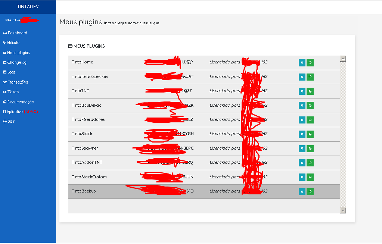Click the plugin list scroll-up arrow
The height and width of the screenshot is (244, 382).
(x=343, y=59)
